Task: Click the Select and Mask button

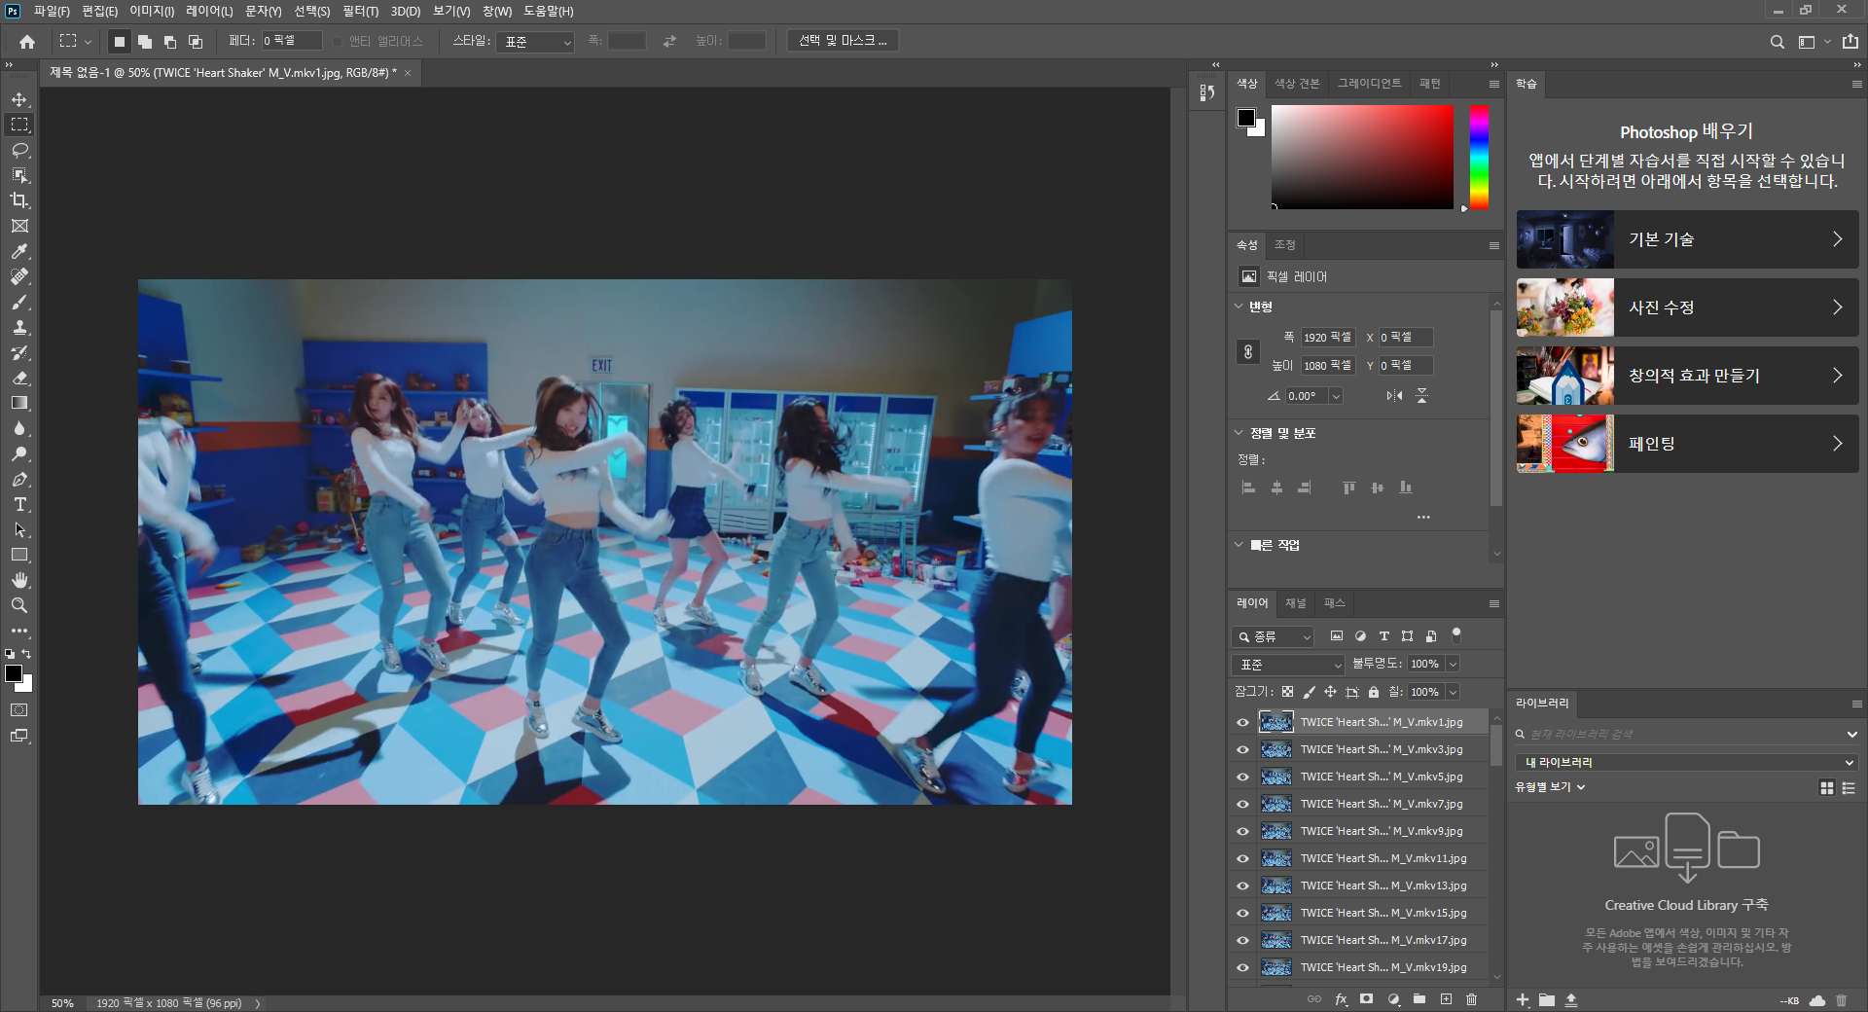Action: 843,41
